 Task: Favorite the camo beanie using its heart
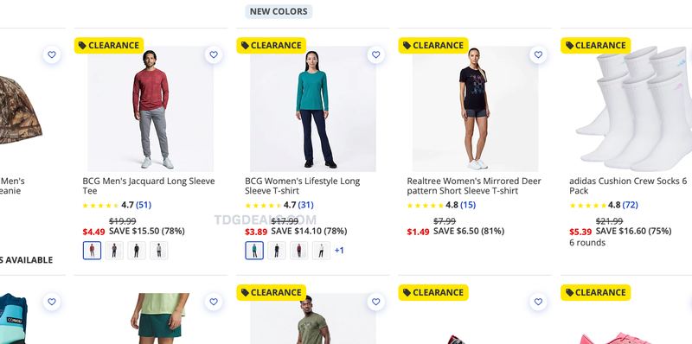(x=52, y=54)
